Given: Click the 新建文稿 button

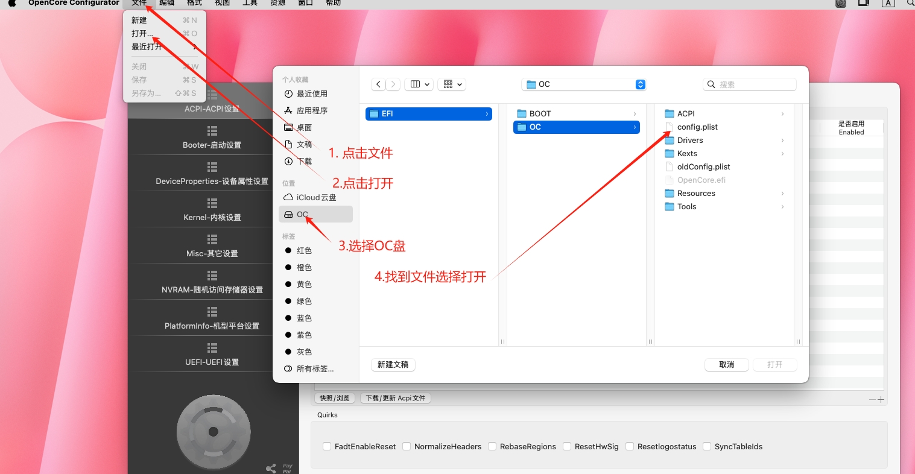Looking at the screenshot, I should pos(393,365).
